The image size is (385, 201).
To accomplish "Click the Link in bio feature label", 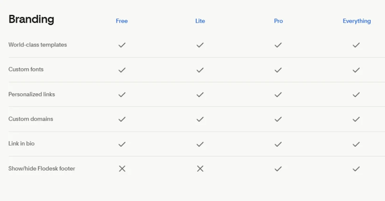I will click(x=21, y=144).
